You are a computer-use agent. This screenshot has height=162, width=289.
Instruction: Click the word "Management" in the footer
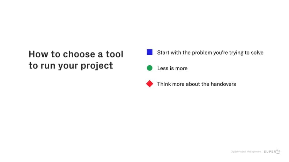(x=254, y=152)
